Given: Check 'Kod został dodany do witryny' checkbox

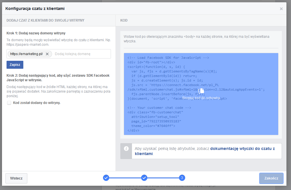Looking at the screenshot, I should point(9,103).
